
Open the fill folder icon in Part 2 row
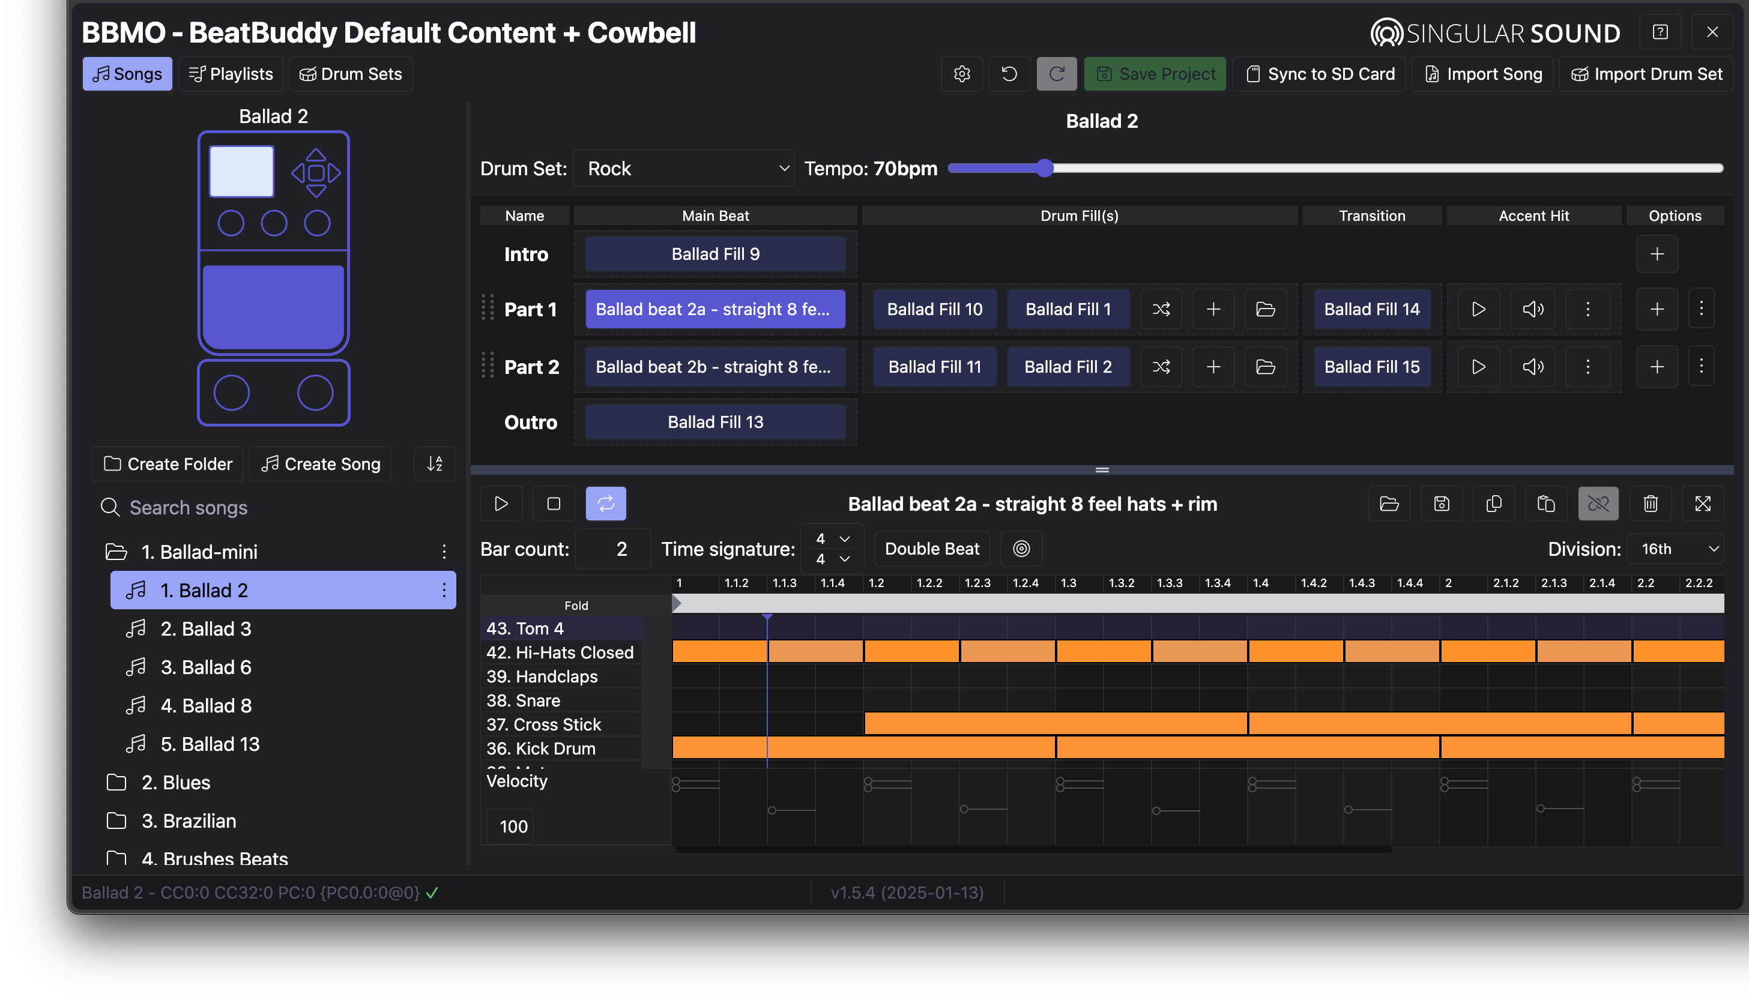[x=1266, y=367]
